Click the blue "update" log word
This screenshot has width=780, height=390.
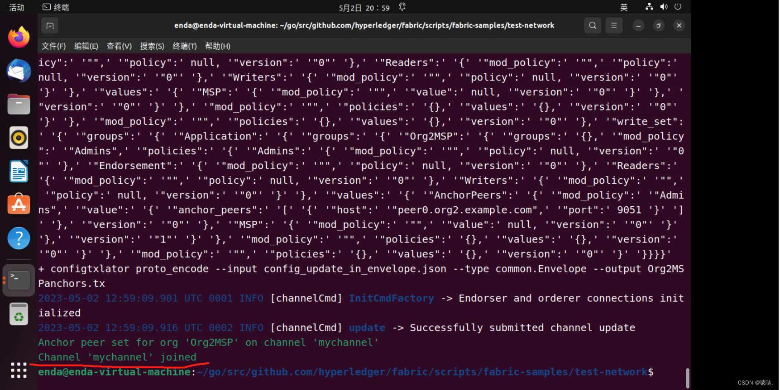(x=367, y=328)
